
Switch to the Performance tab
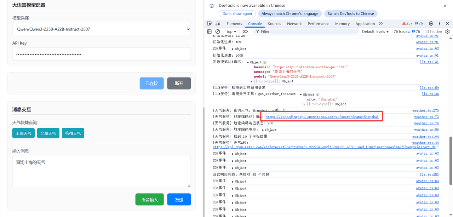pos(319,24)
